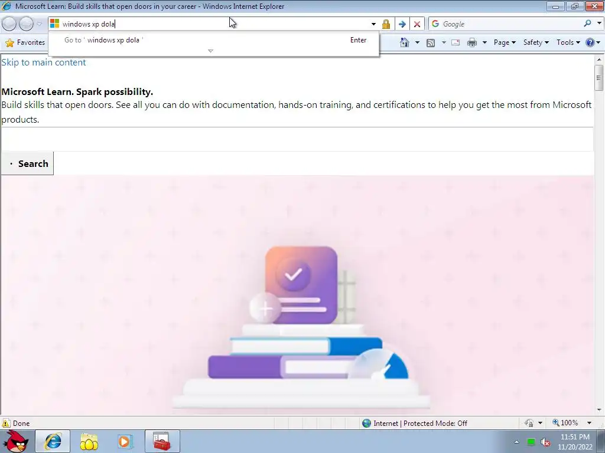Click the Go arrow button
Image resolution: width=605 pixels, height=453 pixels.
point(402,24)
